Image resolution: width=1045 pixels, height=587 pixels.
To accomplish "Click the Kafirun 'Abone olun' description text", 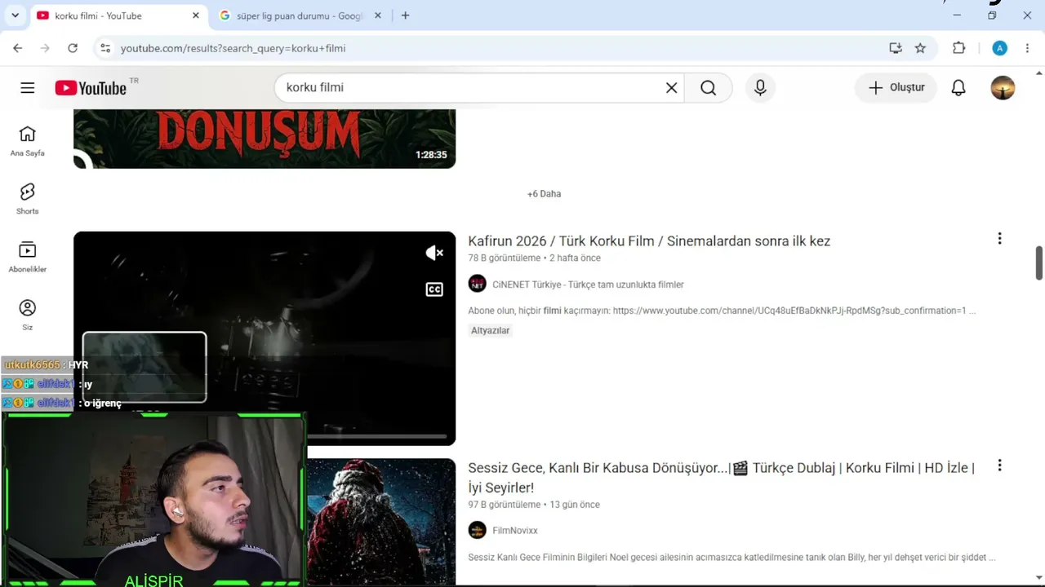I will click(x=722, y=311).
